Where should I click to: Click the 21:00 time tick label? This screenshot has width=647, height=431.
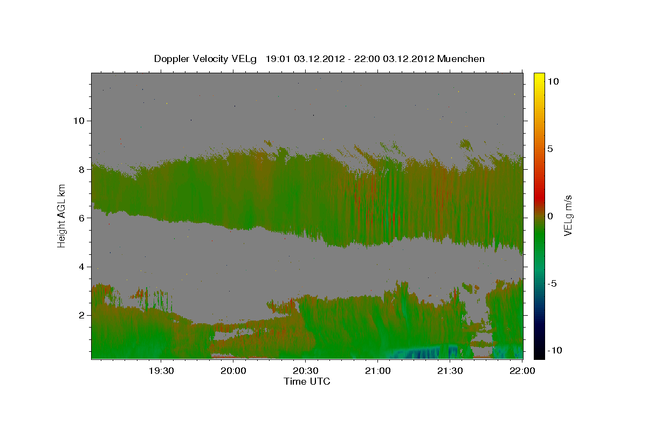(377, 371)
